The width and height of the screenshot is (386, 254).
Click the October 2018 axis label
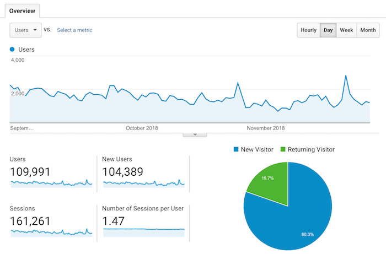[x=142, y=128]
